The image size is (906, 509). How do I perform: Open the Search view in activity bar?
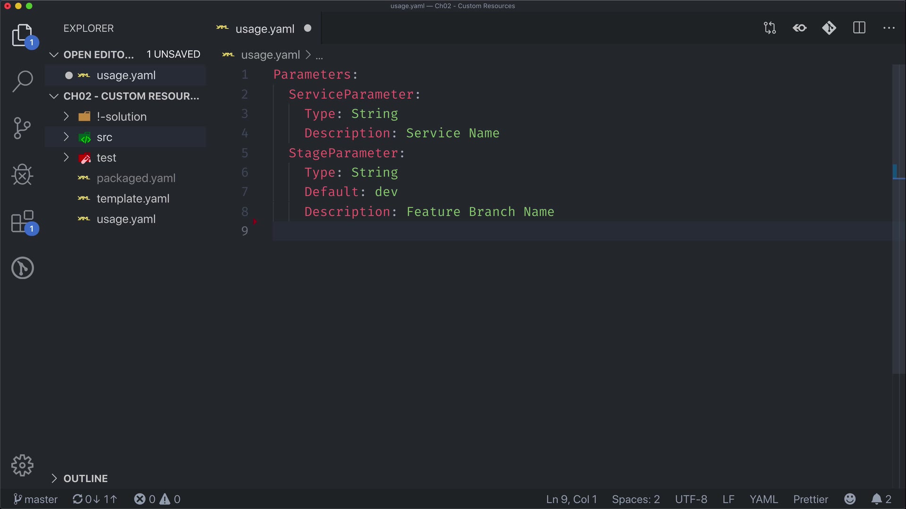click(22, 81)
